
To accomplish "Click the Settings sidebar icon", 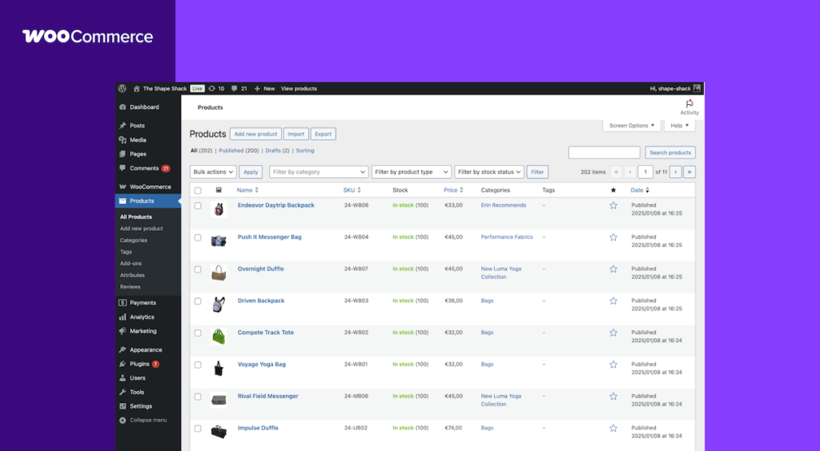I will (x=123, y=406).
